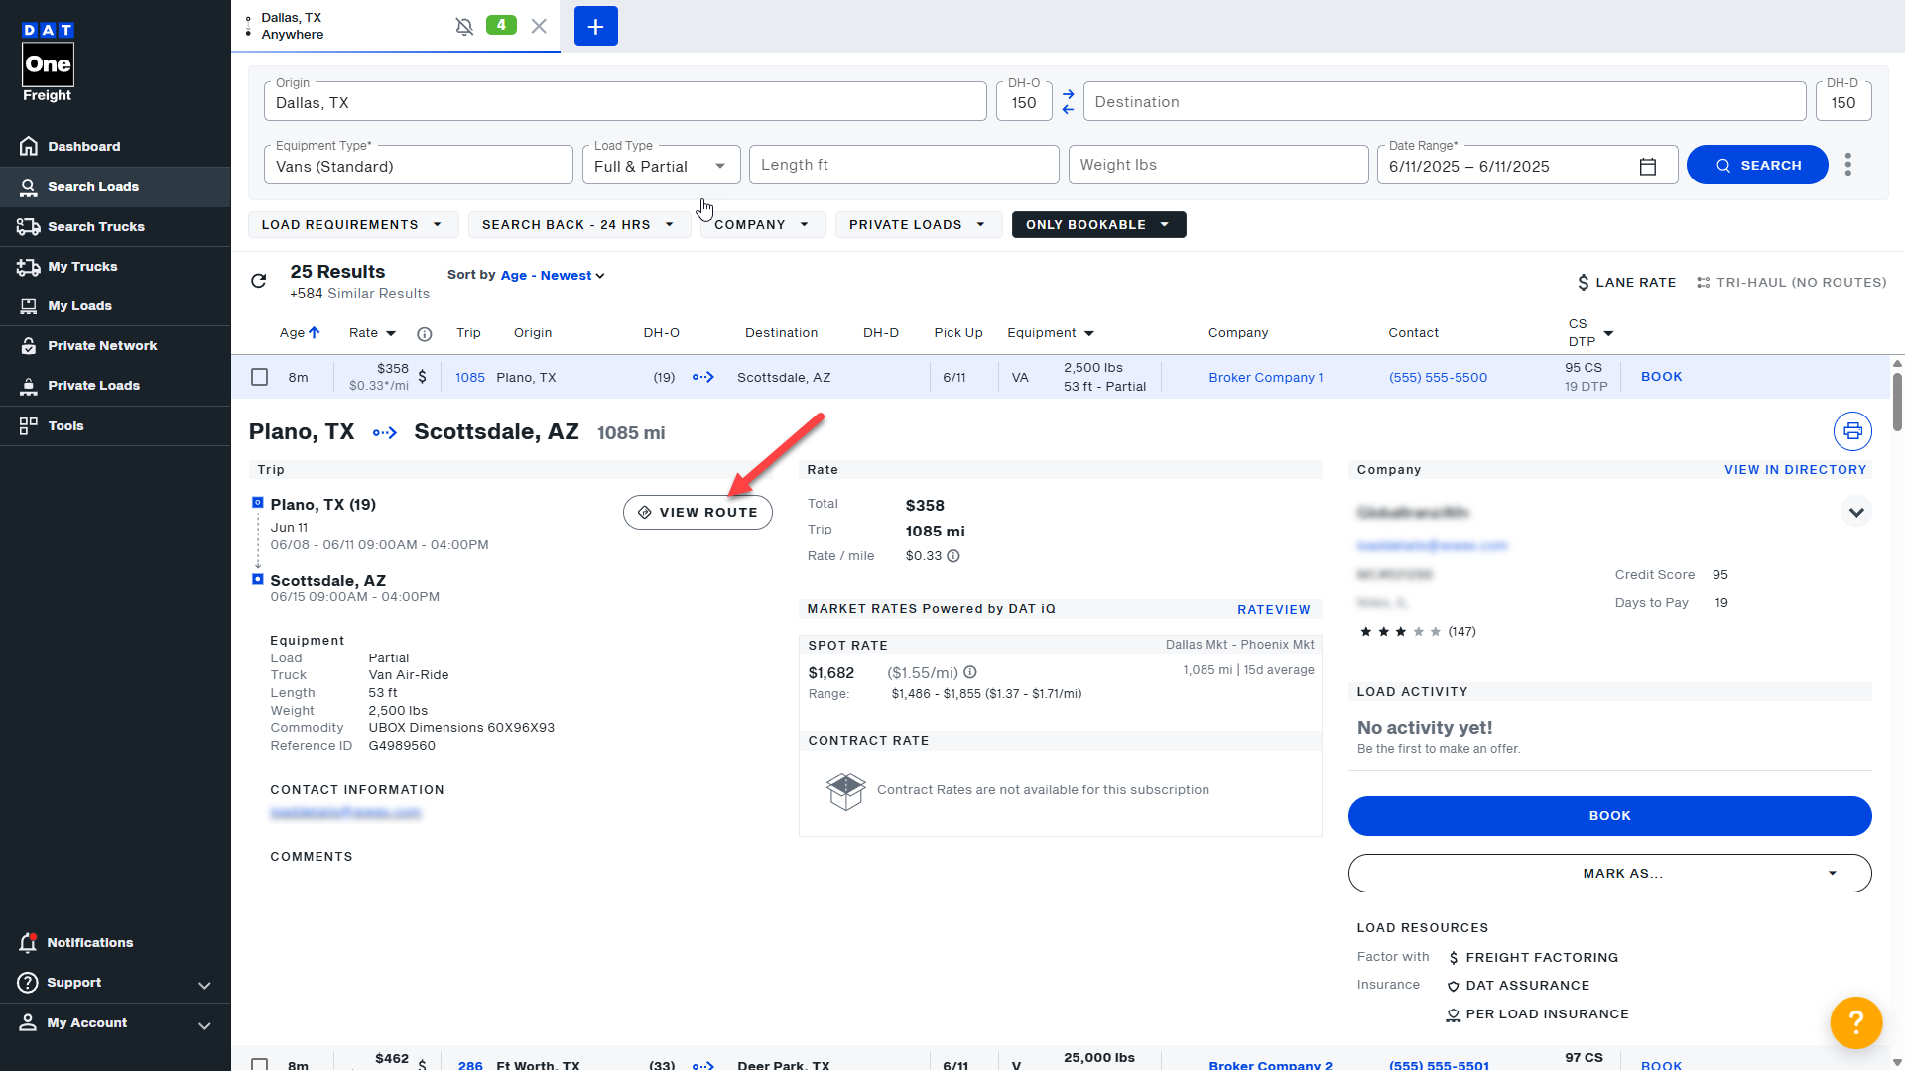Add a new search with plus button

tap(596, 26)
